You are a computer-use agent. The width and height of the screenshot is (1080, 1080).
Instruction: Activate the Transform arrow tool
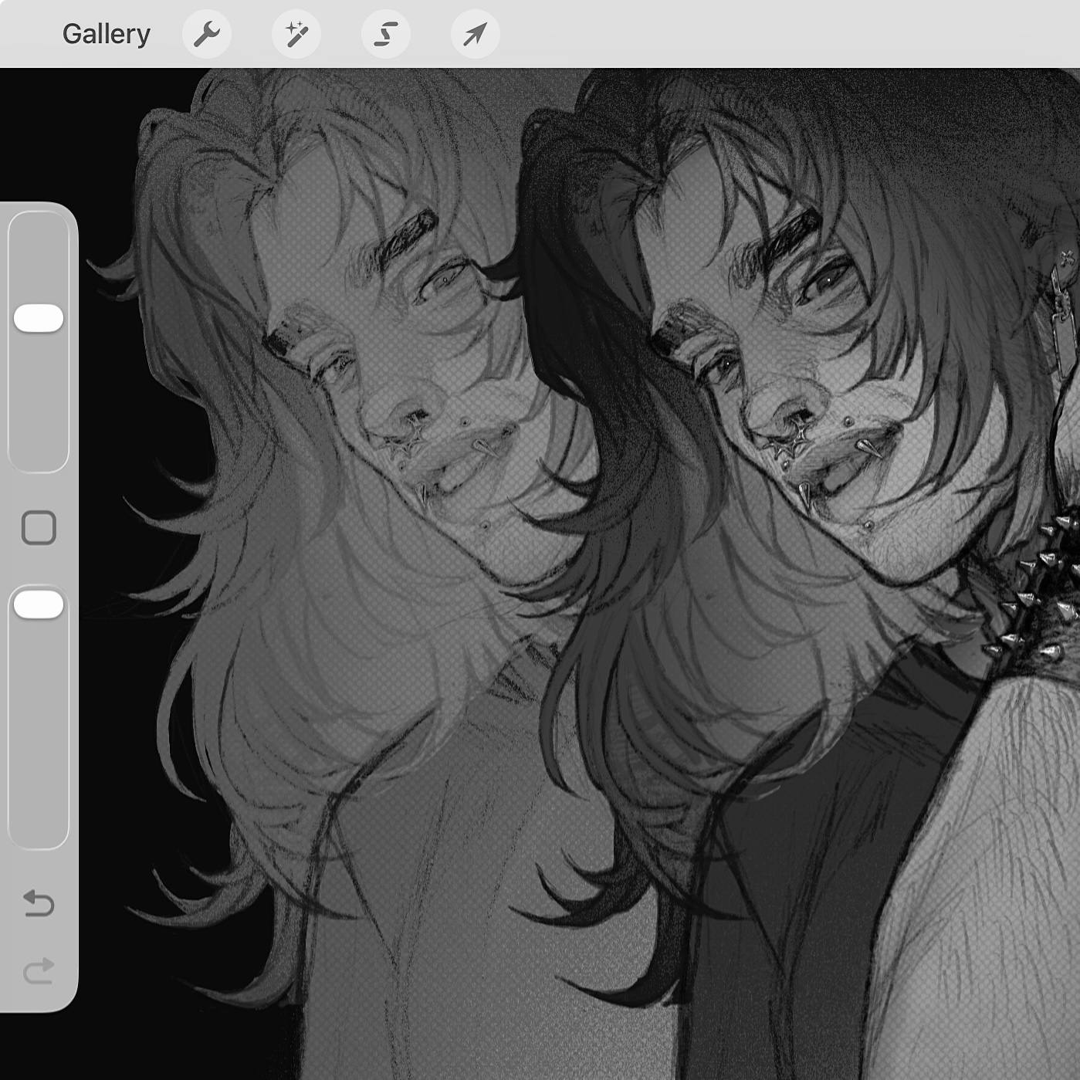pyautogui.click(x=476, y=34)
